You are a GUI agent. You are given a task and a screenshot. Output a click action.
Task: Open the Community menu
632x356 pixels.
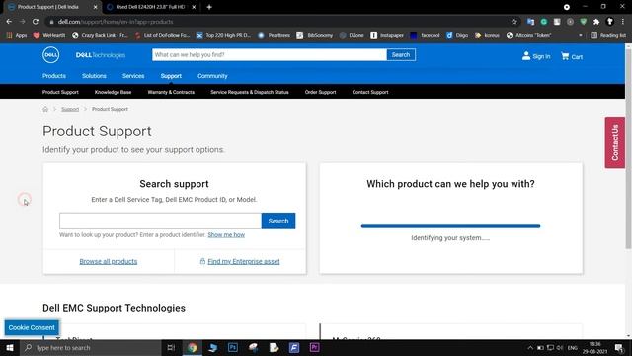coord(212,76)
